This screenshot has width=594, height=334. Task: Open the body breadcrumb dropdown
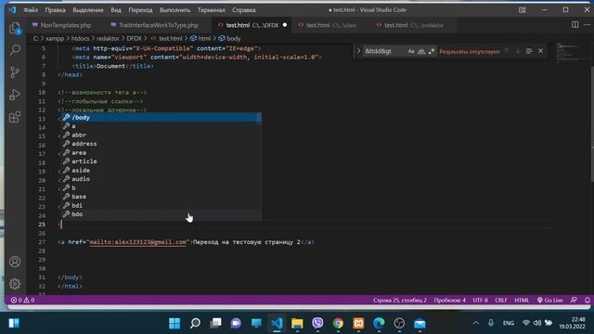pyautogui.click(x=229, y=38)
